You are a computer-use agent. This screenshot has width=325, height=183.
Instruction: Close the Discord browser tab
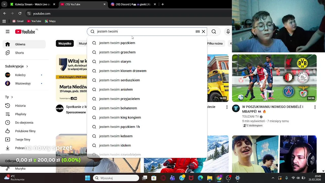[155, 4]
